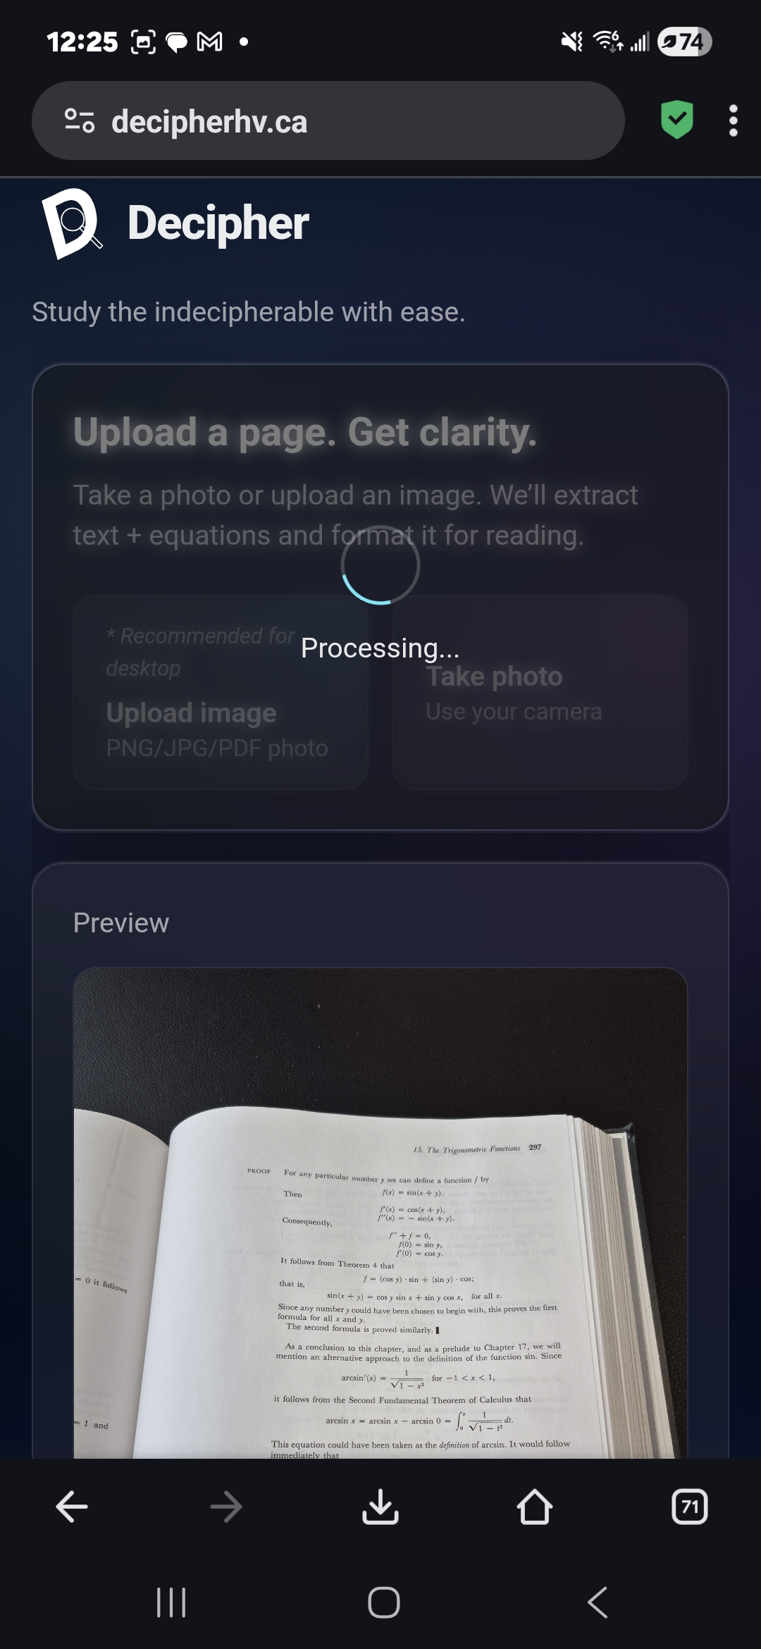The image size is (761, 1649).
Task: Focus the decipherhv.ca address bar
Action: (x=328, y=121)
